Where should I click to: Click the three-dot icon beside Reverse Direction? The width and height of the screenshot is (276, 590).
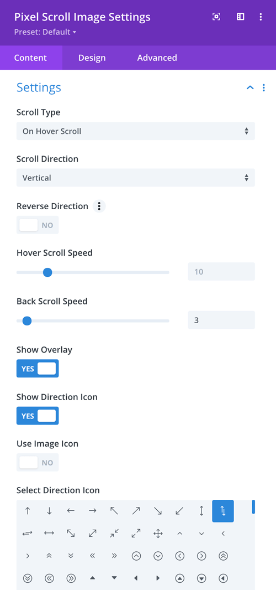pos(99,206)
